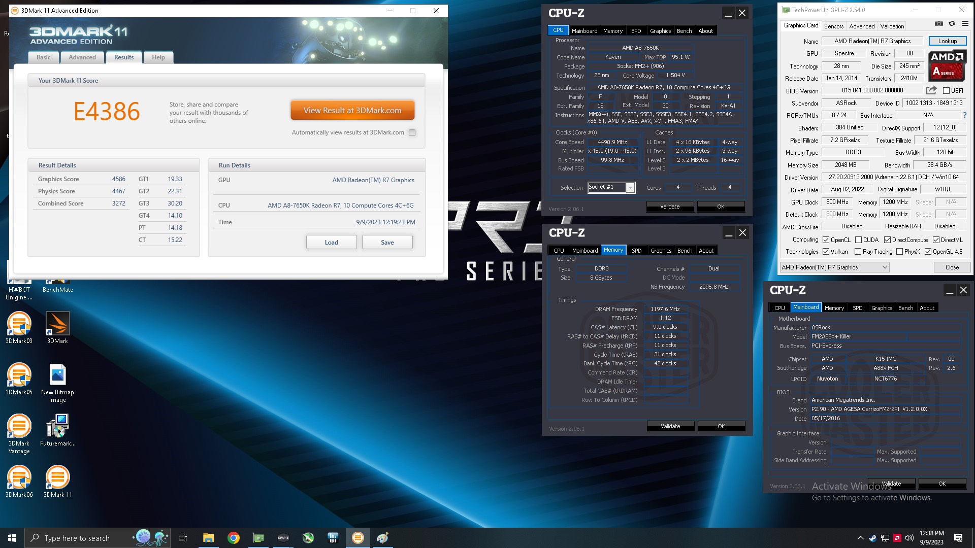Expand the Socket #1 selection dropdown
The image size is (975, 548).
click(x=630, y=188)
